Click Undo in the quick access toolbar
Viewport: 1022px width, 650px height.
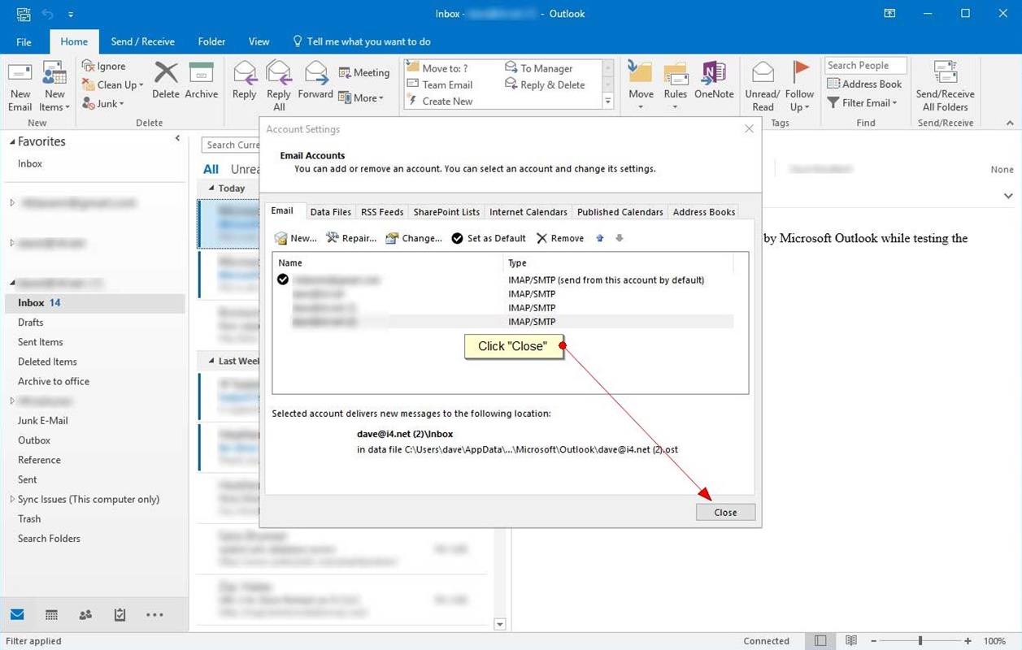coord(47,14)
